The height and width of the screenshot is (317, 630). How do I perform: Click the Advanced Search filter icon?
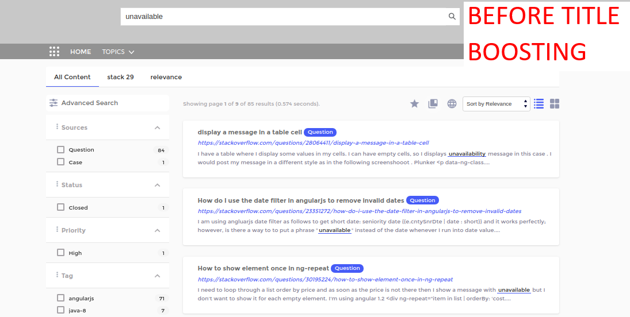[54, 103]
